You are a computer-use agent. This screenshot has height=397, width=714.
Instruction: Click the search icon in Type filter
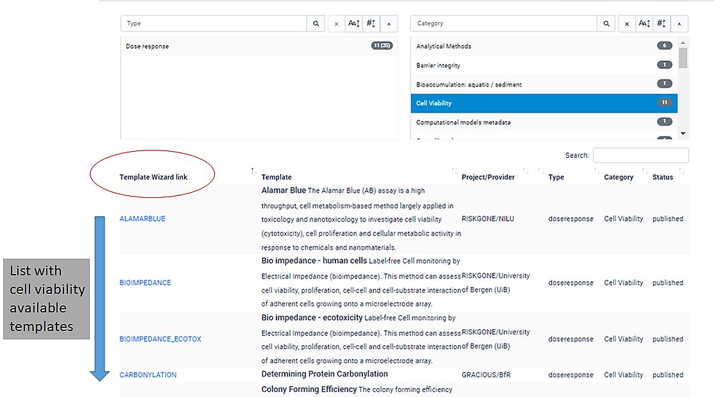pos(316,24)
